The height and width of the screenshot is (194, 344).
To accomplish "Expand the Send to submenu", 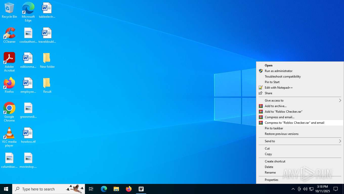I will tap(300, 141).
